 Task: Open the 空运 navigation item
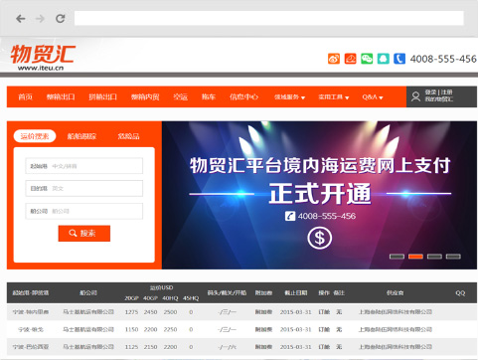click(181, 96)
